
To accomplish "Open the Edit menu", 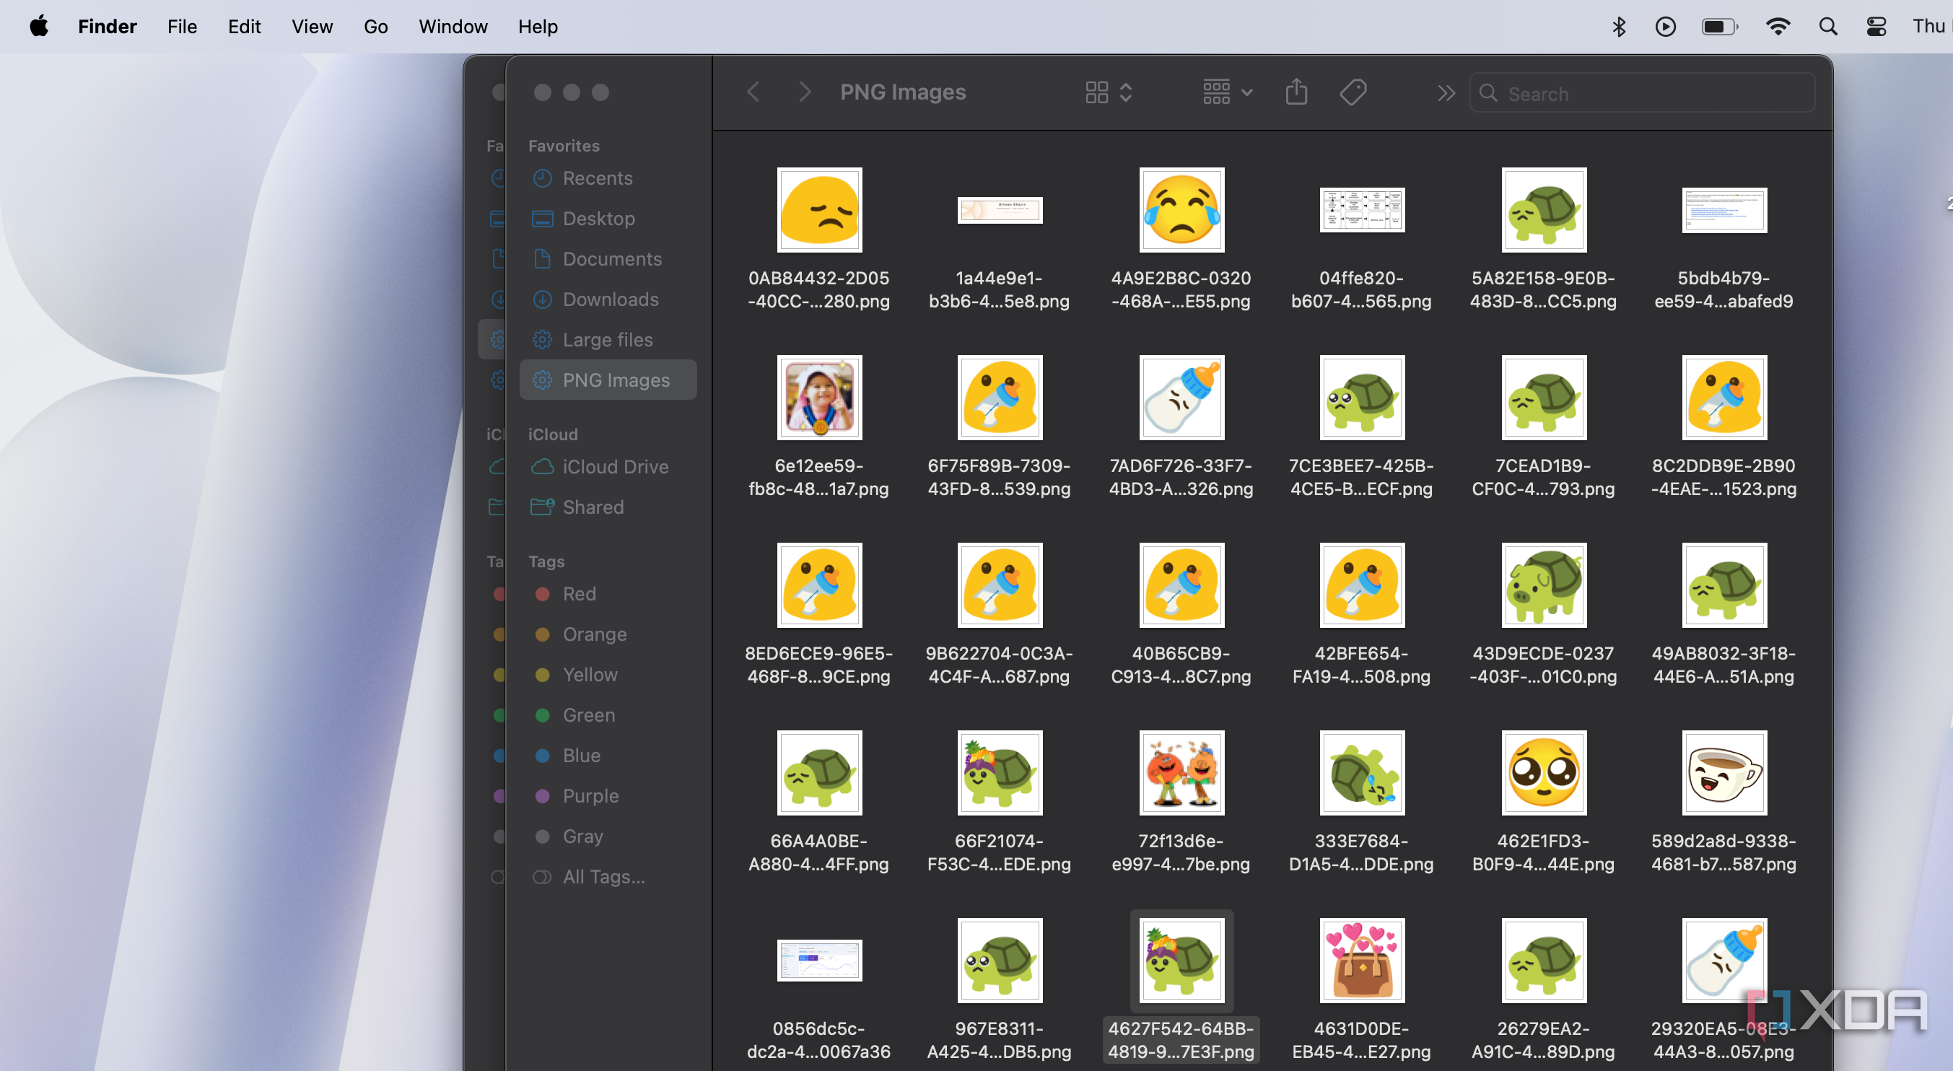I will coord(244,27).
